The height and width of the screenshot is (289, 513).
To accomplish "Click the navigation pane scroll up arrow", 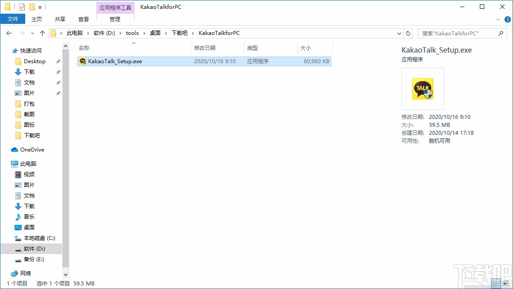I will click(66, 46).
